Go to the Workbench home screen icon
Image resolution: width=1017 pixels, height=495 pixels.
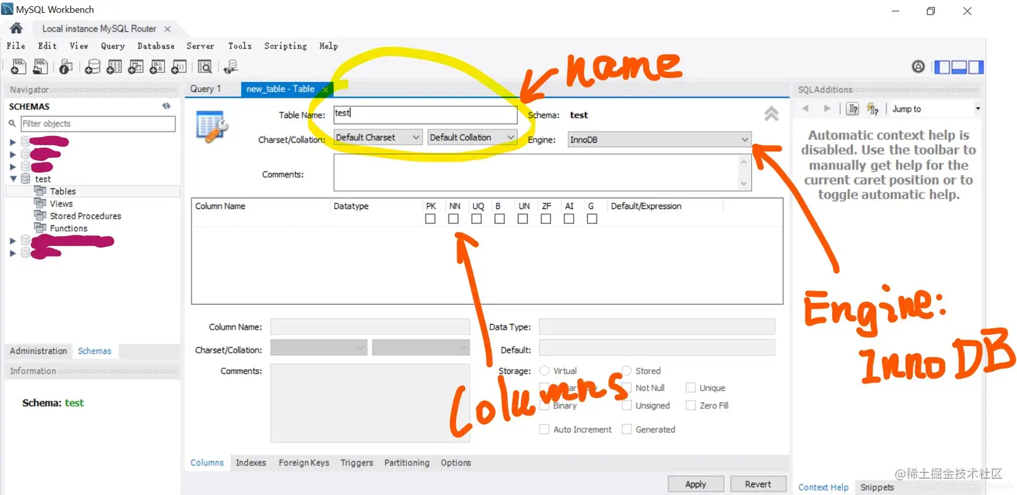pyautogui.click(x=16, y=28)
